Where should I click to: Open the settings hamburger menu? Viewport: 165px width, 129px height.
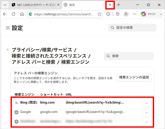click(8, 28)
